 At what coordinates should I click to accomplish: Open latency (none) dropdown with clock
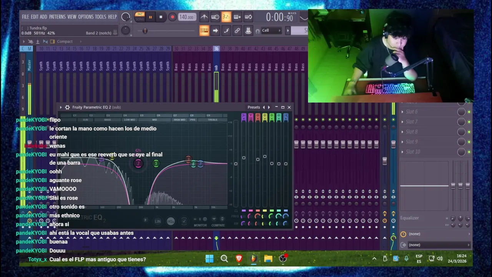(435, 234)
